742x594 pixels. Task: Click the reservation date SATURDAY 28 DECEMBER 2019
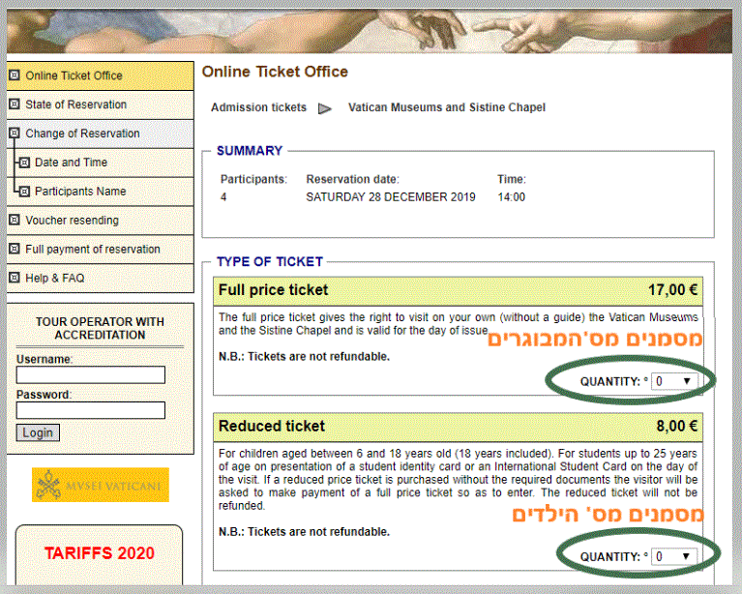391,197
